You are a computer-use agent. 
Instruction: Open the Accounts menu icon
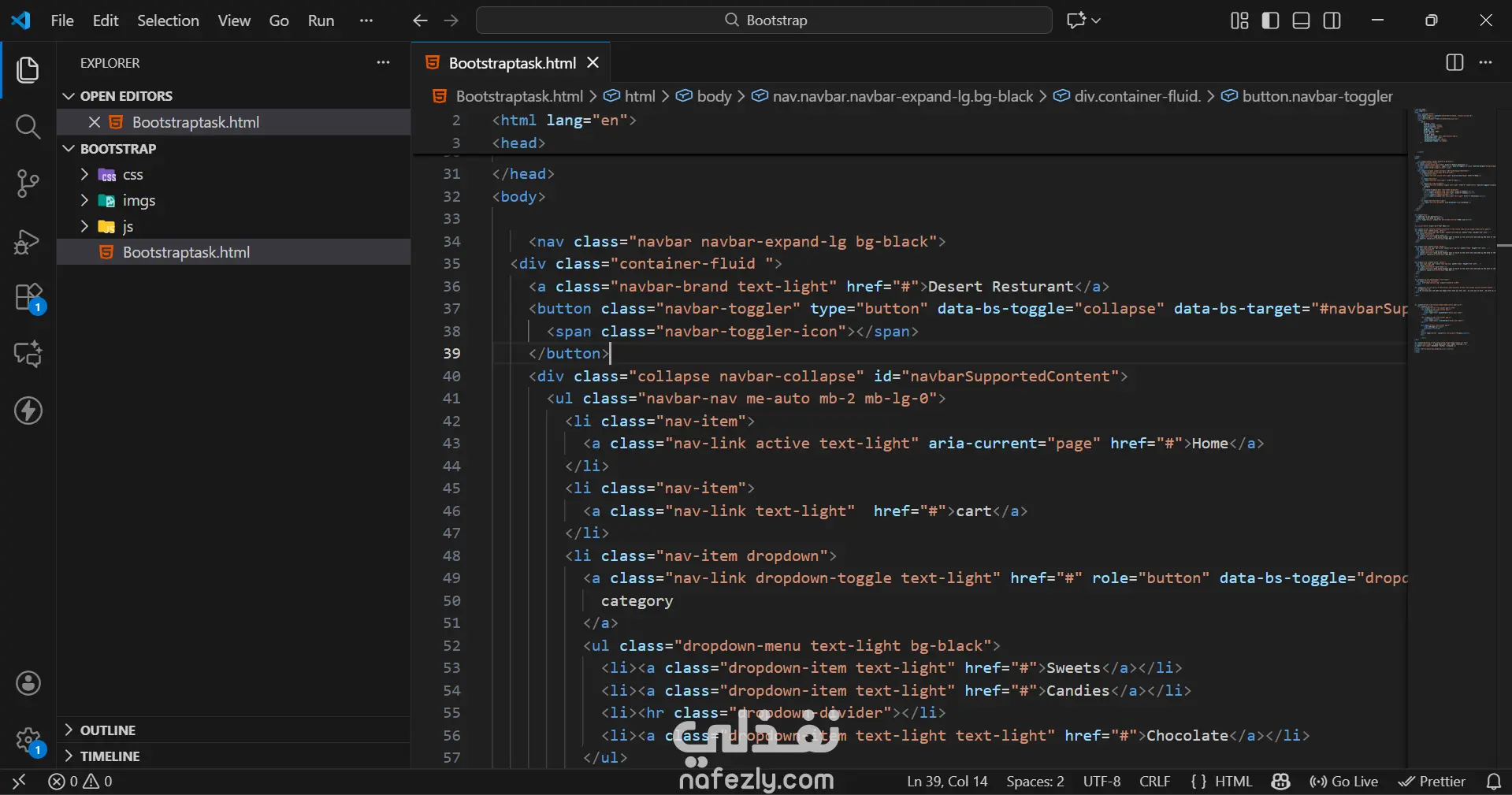pos(28,683)
